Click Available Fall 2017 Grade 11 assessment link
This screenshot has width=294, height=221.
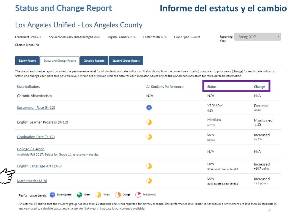pyautogui.click(x=58, y=155)
